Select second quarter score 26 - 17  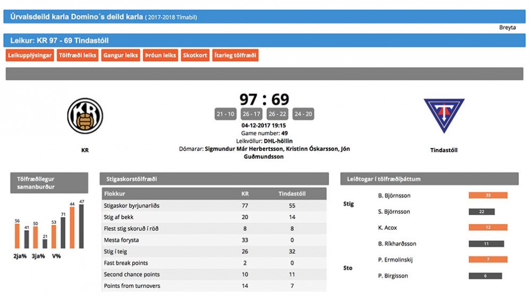251,114
